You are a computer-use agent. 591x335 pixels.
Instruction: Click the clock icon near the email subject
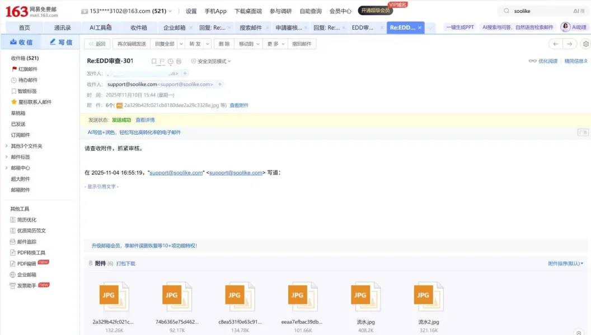click(170, 61)
